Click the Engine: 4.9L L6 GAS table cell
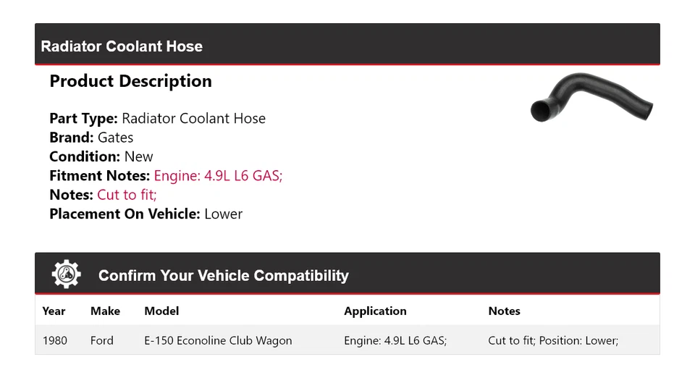Viewport: 695px width, 378px height. [395, 340]
